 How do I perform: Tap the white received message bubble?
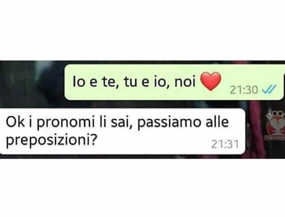[x=122, y=131]
